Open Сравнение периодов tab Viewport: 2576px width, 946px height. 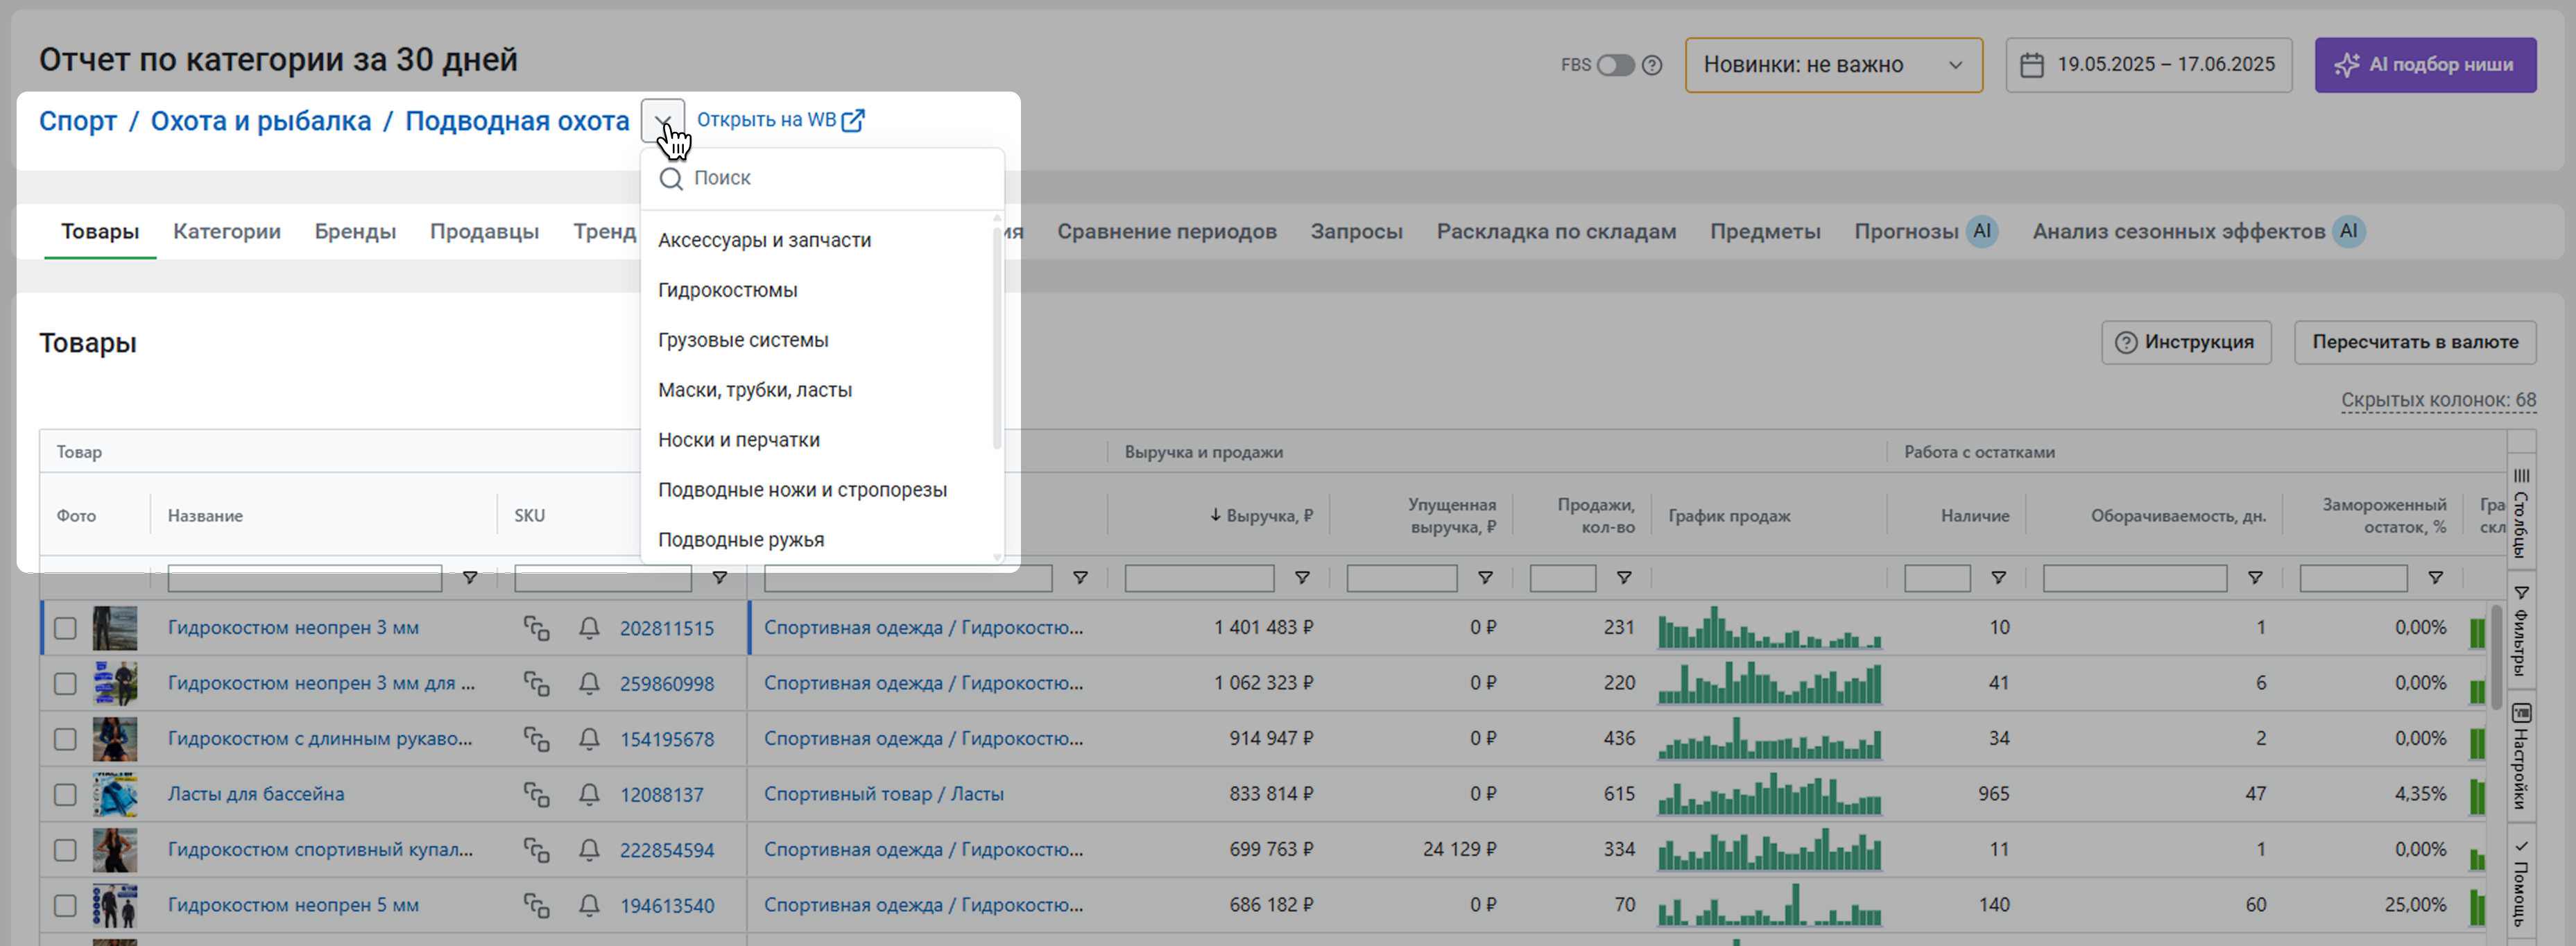[1167, 232]
